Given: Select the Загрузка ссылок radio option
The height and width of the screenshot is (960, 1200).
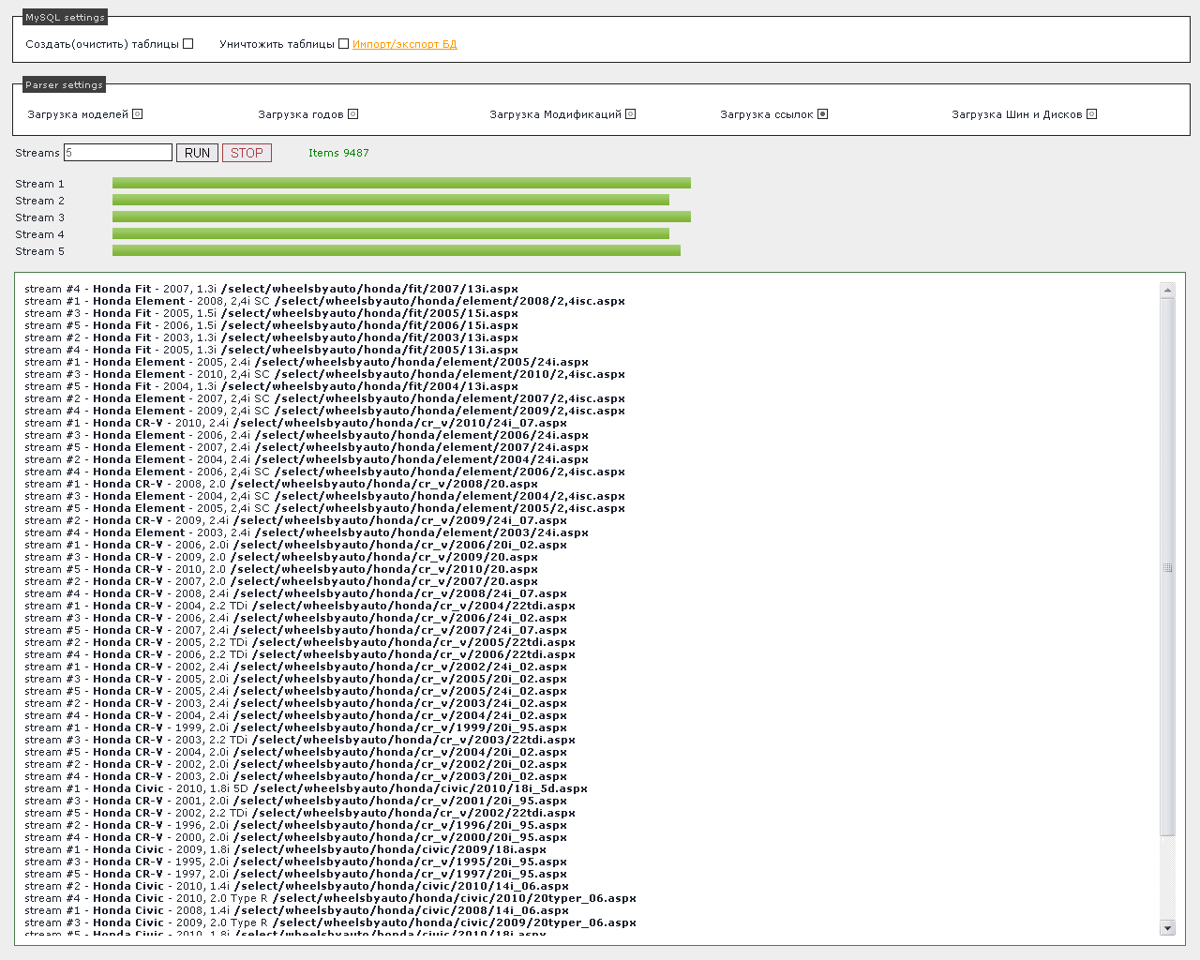Looking at the screenshot, I should (822, 113).
